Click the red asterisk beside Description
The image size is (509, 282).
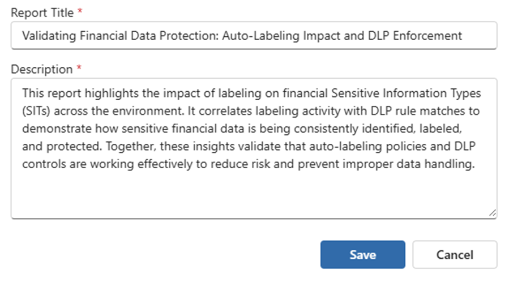[x=79, y=69]
